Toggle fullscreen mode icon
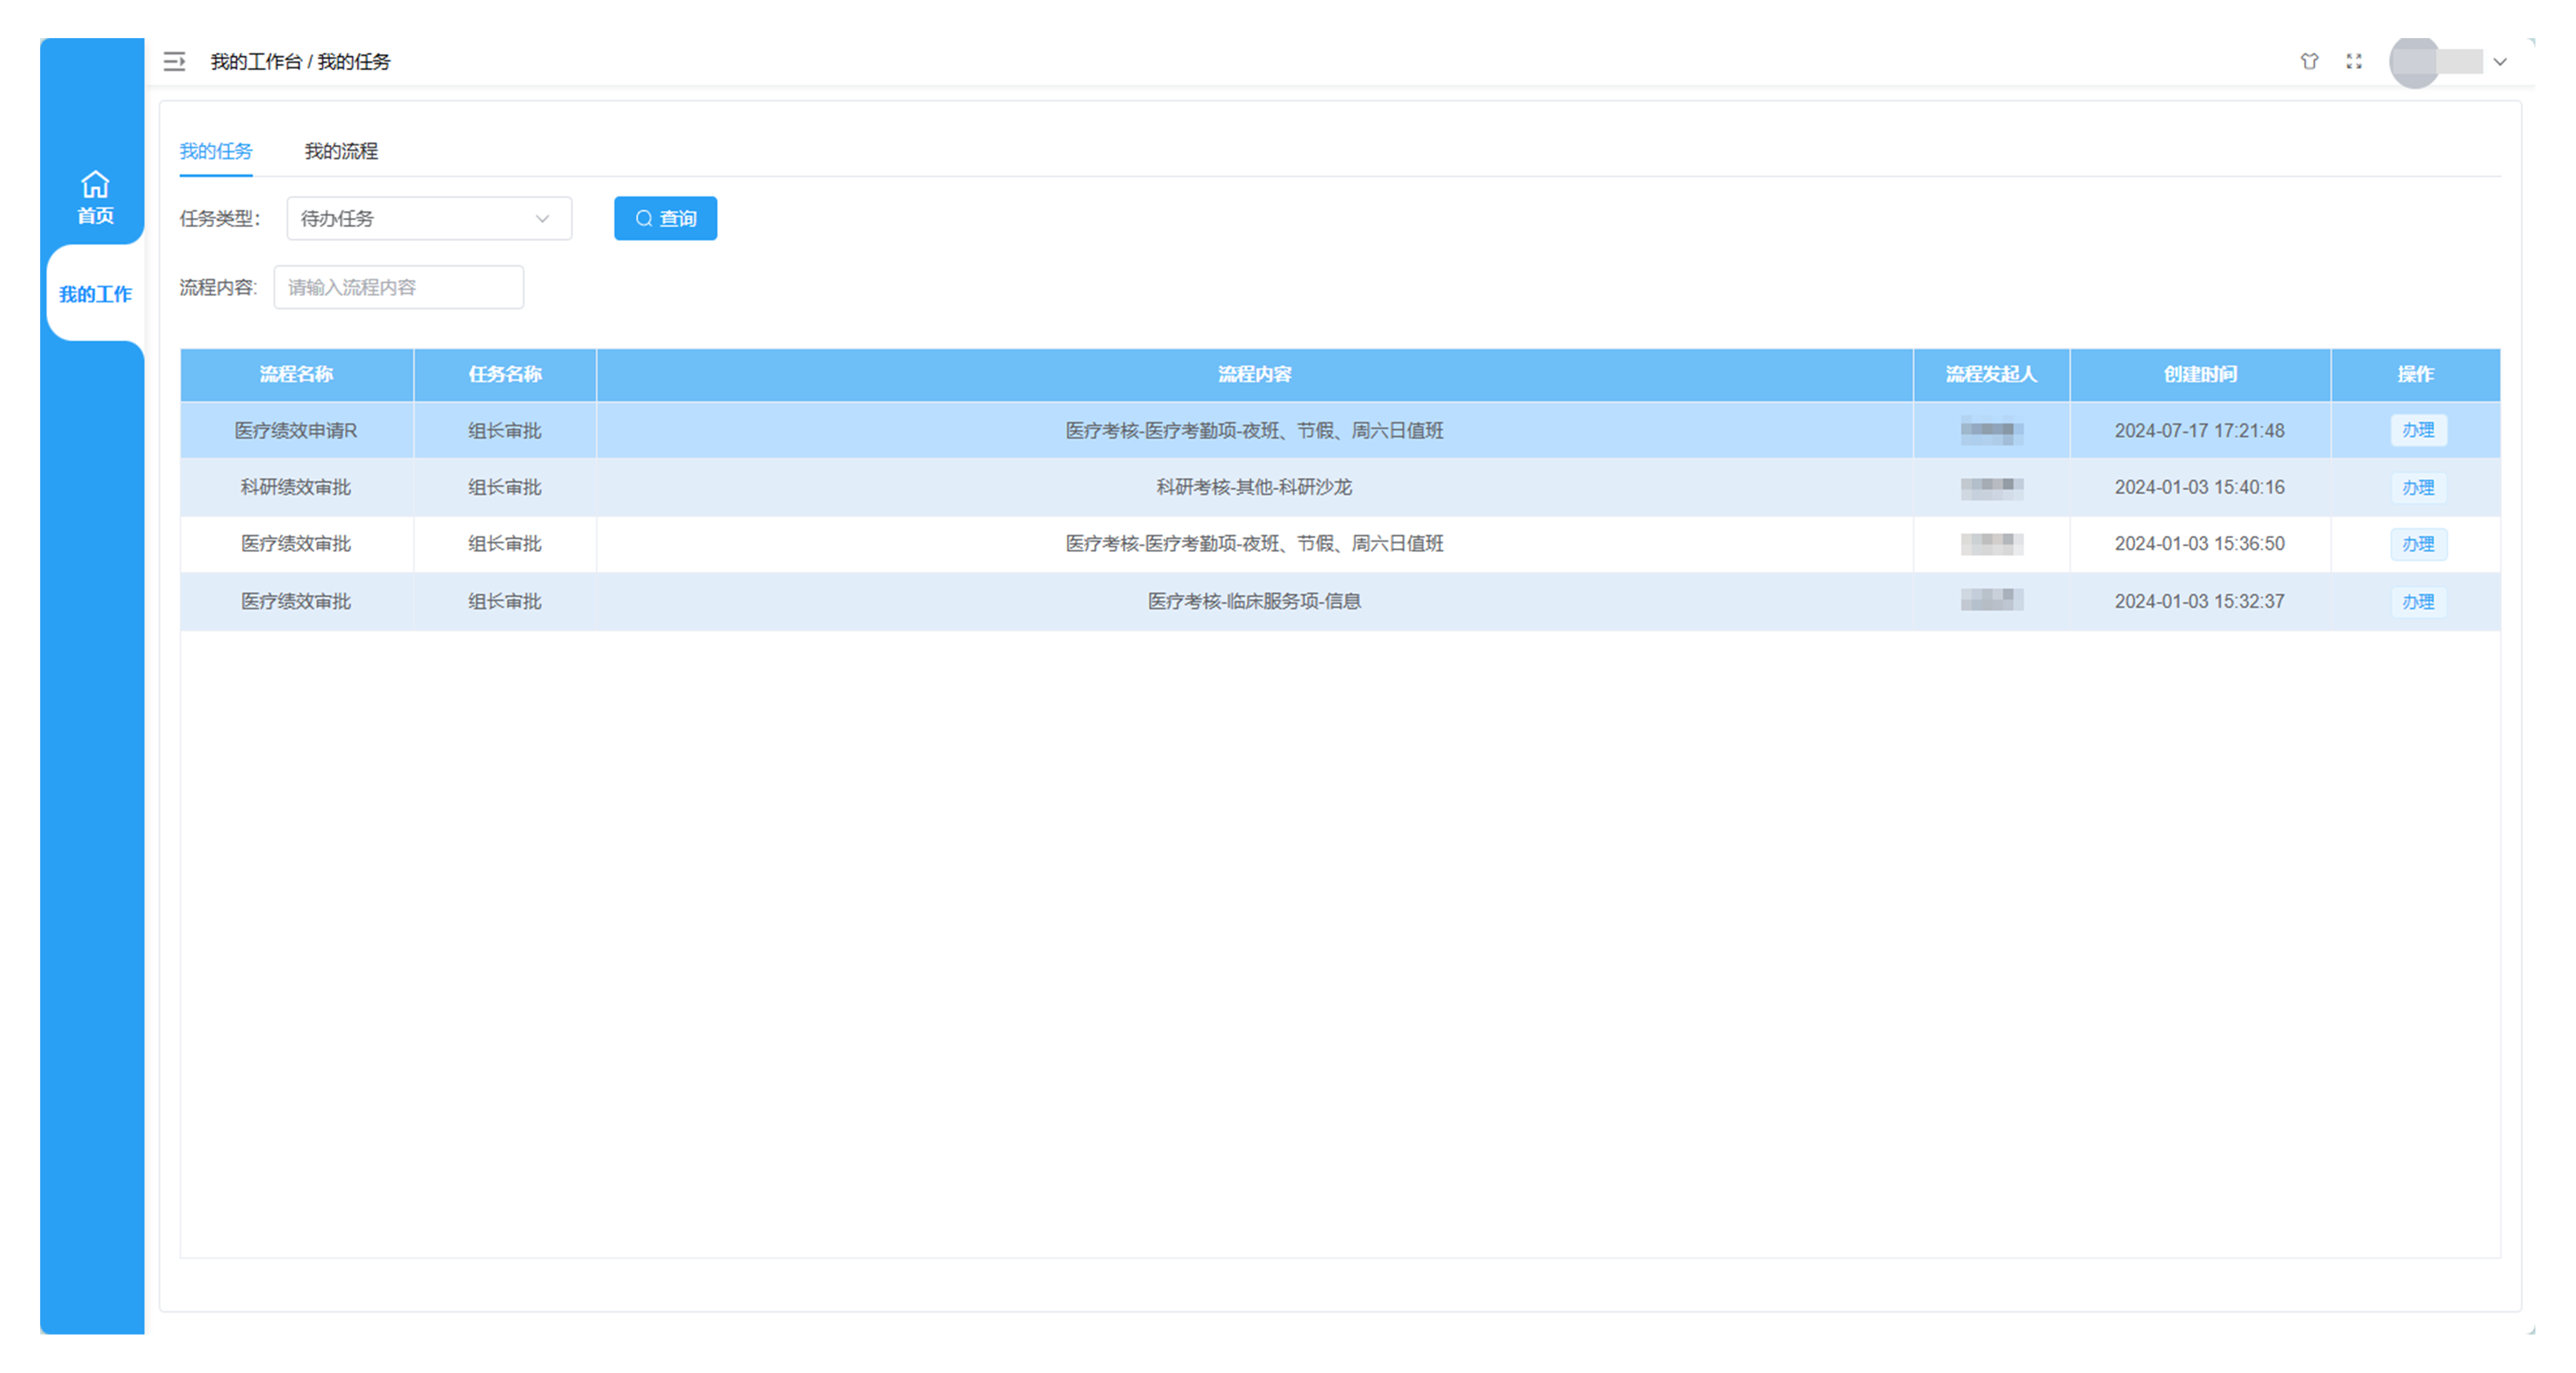2576x1373 pixels. pyautogui.click(x=2354, y=62)
